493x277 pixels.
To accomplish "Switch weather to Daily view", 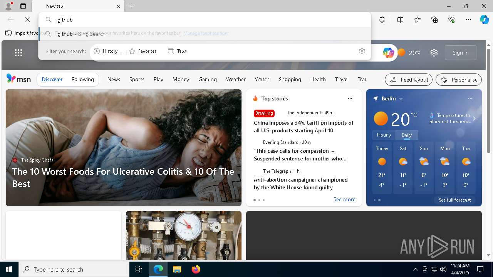I will pos(406,135).
